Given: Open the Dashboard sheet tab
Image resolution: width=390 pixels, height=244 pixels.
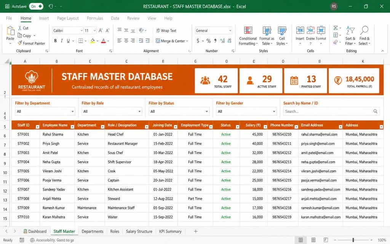Looking at the screenshot, I should (35, 231).
